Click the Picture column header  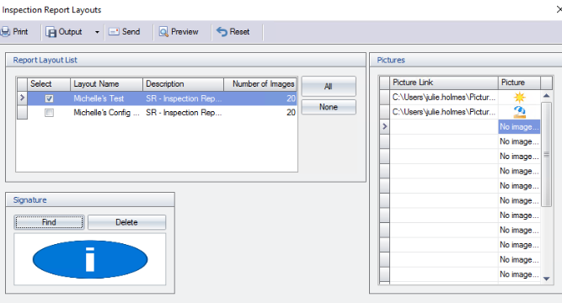(519, 82)
